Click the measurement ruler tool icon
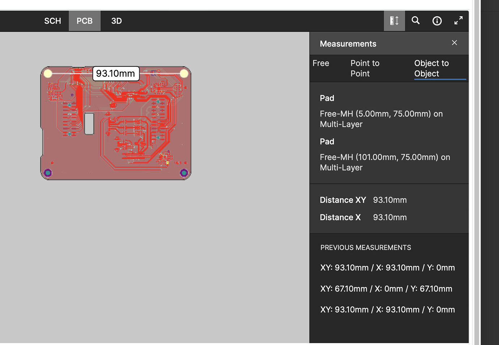Screen dimensions: 499x345 click(x=394, y=21)
